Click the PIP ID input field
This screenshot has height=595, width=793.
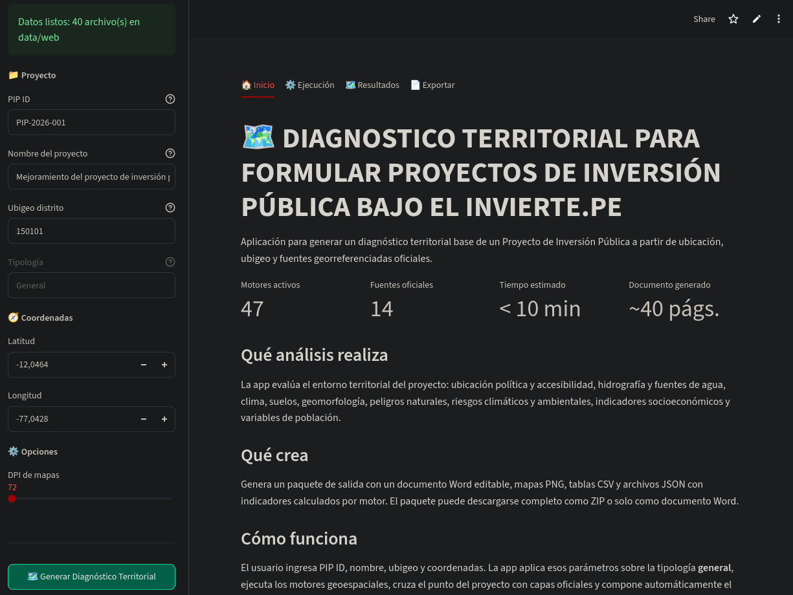(x=91, y=122)
